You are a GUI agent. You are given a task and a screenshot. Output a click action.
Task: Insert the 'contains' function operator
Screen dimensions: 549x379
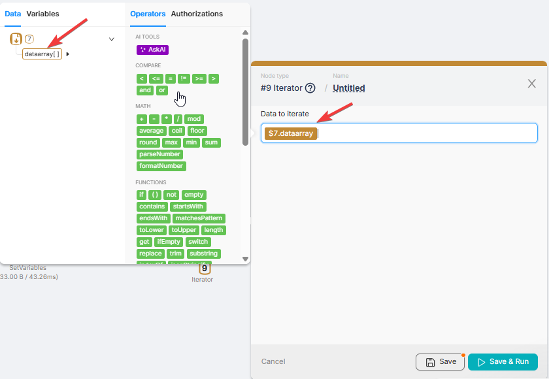coord(152,206)
